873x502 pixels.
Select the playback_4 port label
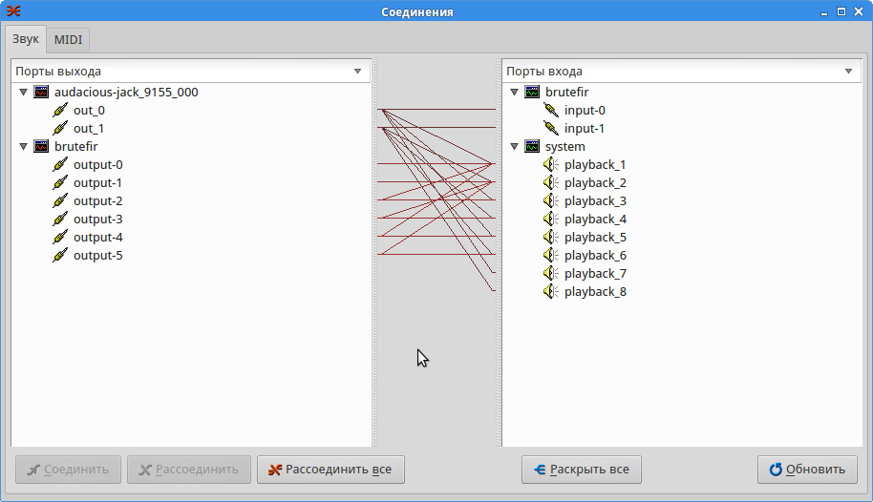click(595, 220)
